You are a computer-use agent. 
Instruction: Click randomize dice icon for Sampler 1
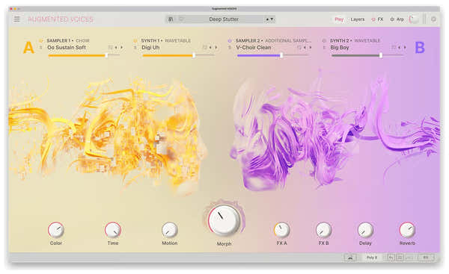coord(110,48)
